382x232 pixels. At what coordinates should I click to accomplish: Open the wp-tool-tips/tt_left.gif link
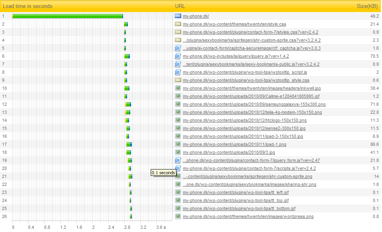pos(236,193)
